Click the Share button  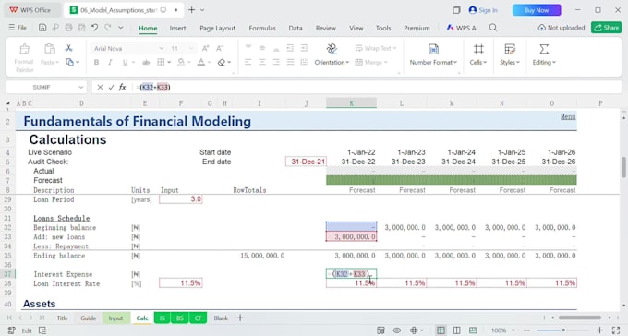click(606, 28)
